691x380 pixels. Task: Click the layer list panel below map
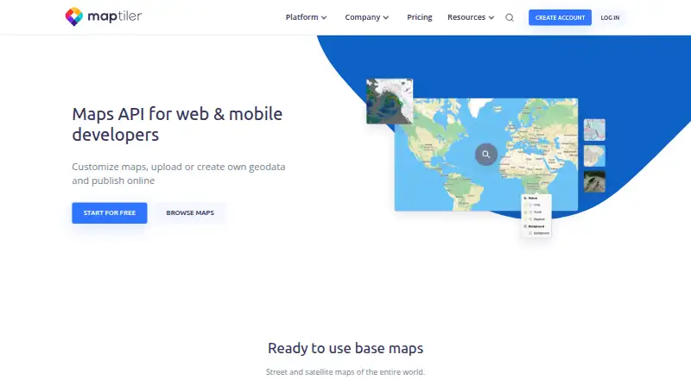[536, 216]
